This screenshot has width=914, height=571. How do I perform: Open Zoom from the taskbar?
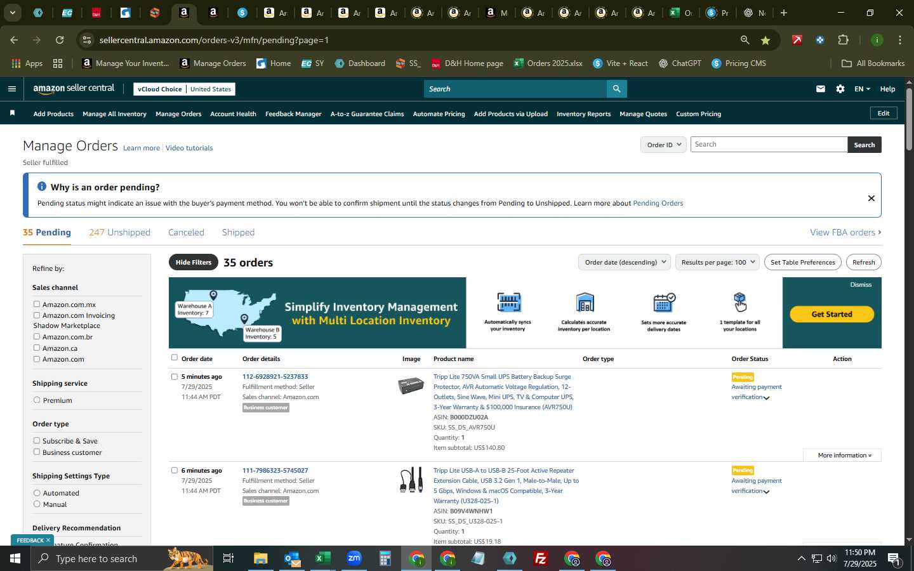coord(354,558)
